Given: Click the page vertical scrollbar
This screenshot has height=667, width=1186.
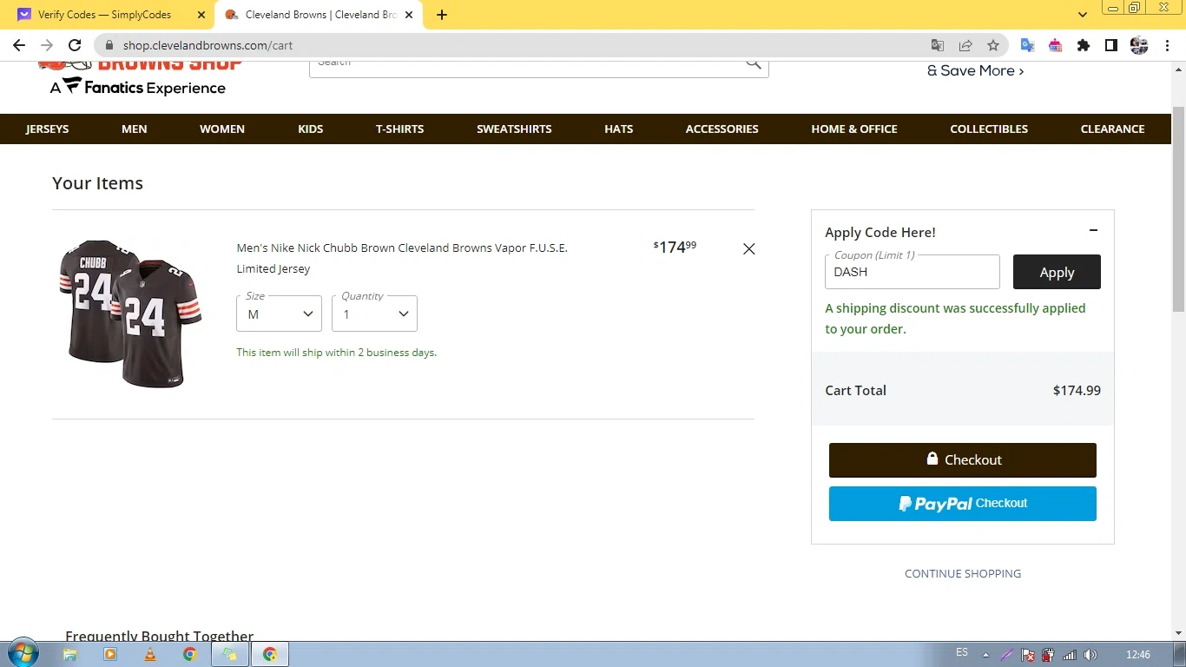Looking at the screenshot, I should pos(1178,208).
